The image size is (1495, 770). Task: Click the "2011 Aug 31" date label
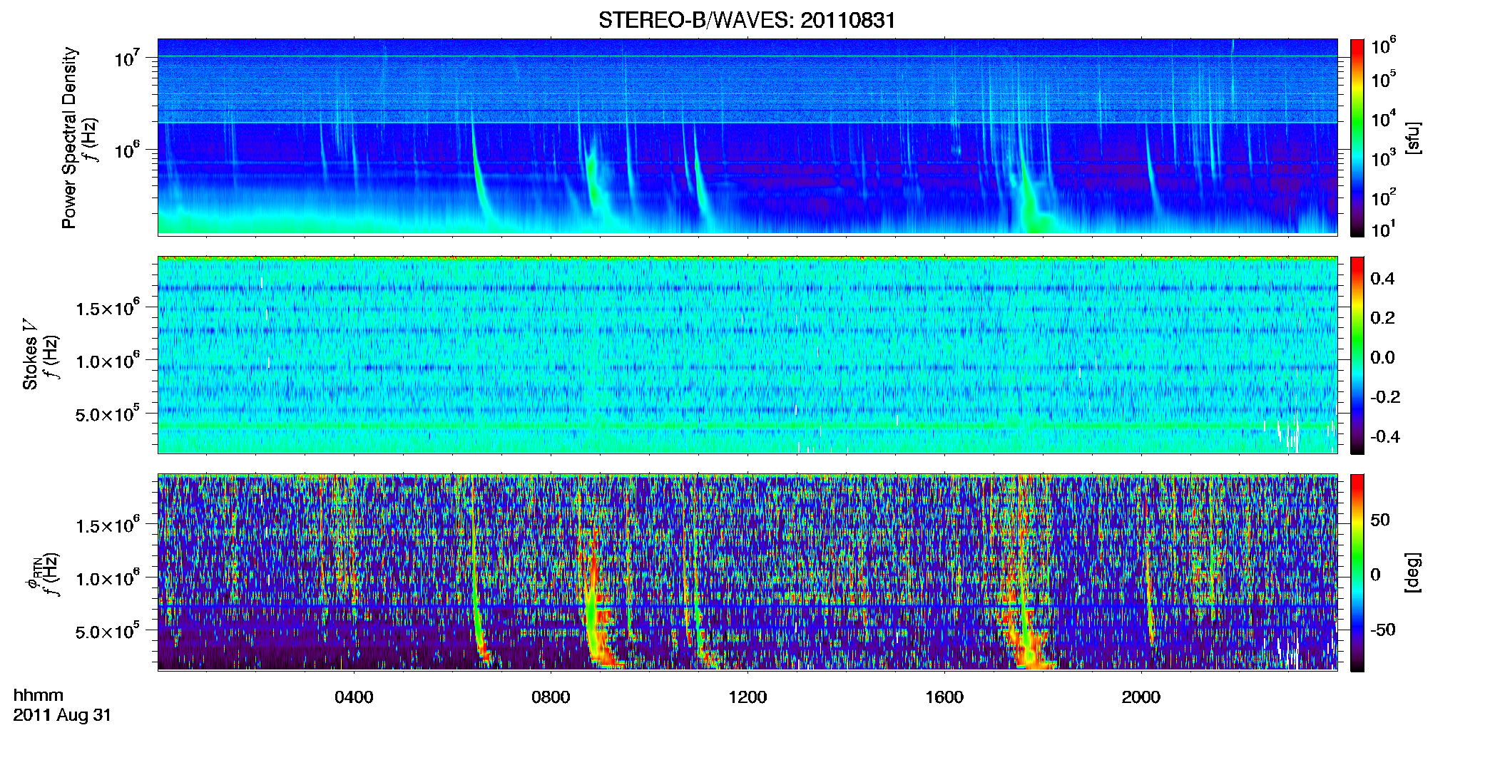(x=62, y=716)
